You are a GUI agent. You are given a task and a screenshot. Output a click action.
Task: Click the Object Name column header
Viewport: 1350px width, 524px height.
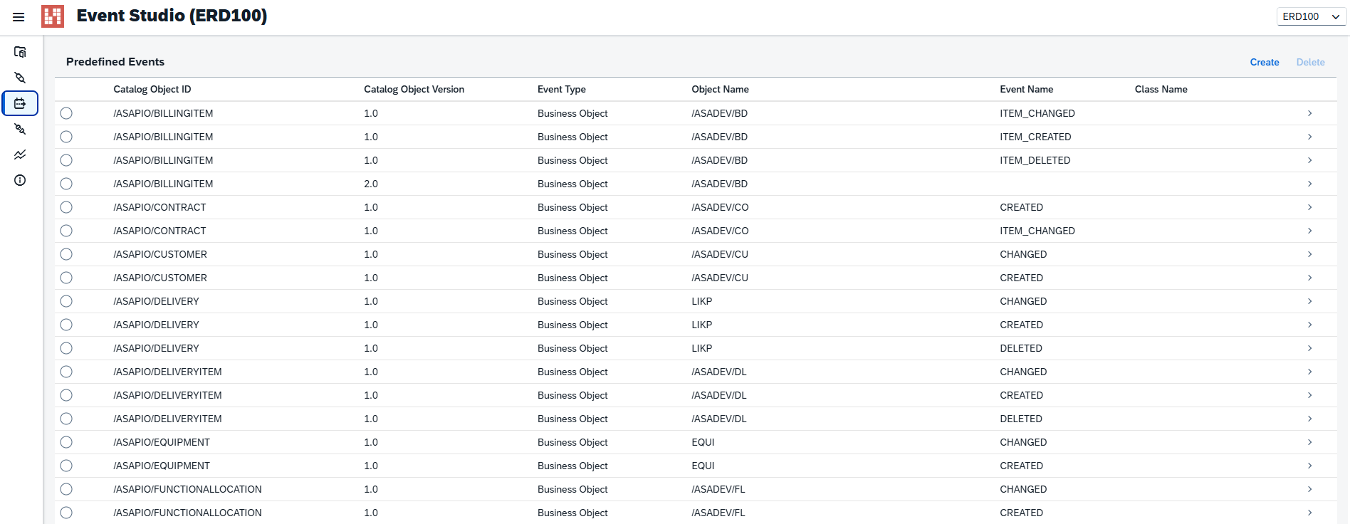click(720, 89)
